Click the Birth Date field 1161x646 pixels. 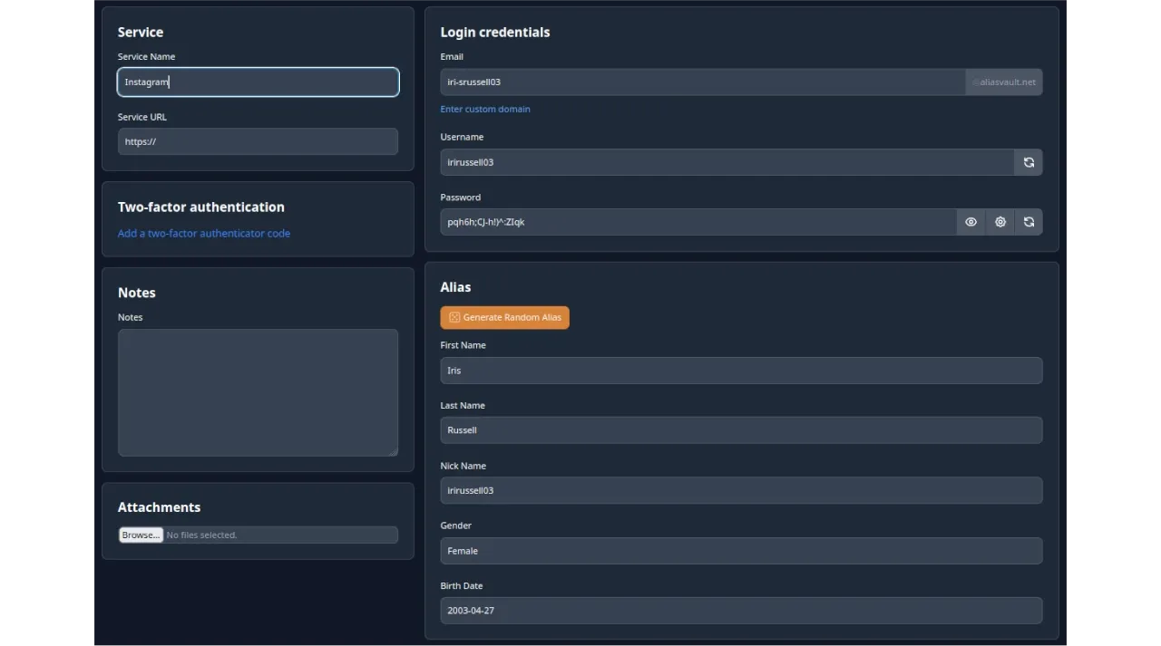[x=741, y=611]
